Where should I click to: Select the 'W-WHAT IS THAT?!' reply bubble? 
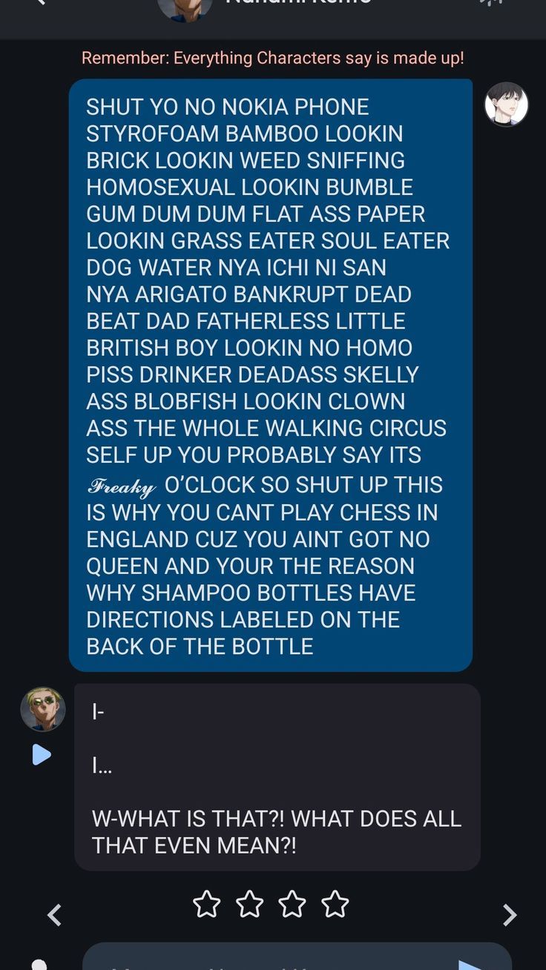[x=277, y=776]
